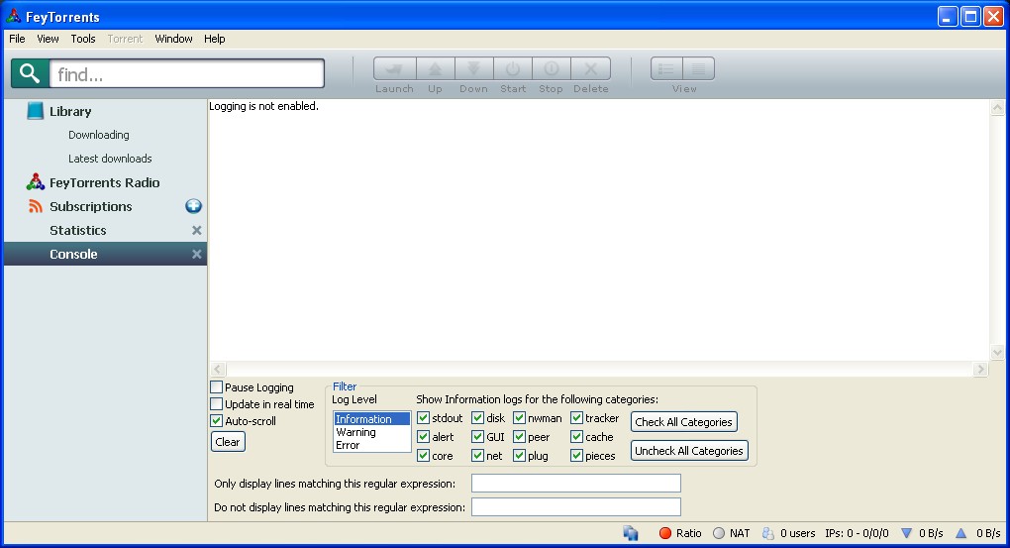Viewport: 1010px width, 548px height.
Task: Click the magnifier search icon
Action: [30, 73]
